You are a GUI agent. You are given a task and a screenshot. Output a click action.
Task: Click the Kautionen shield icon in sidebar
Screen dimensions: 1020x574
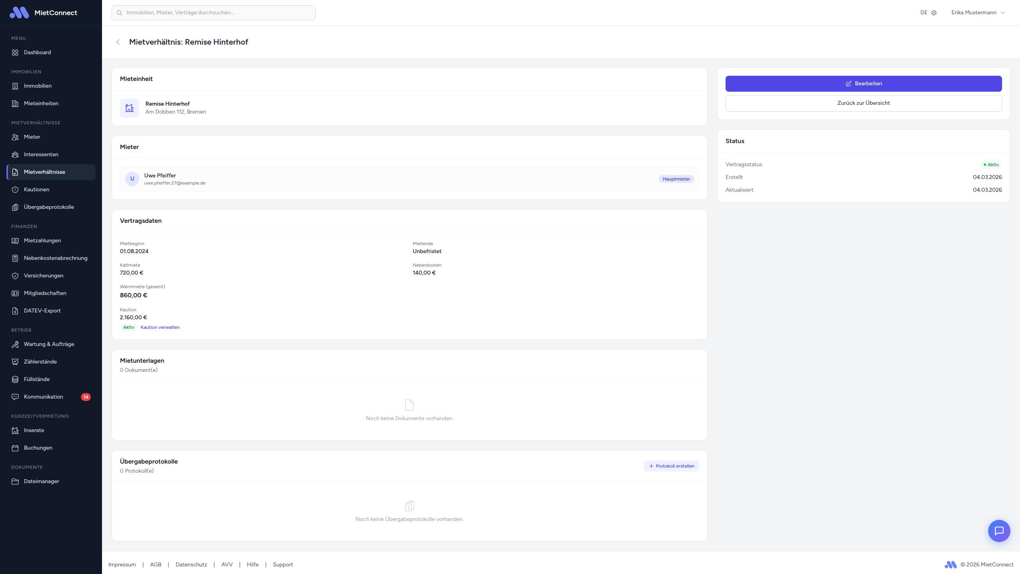[15, 190]
